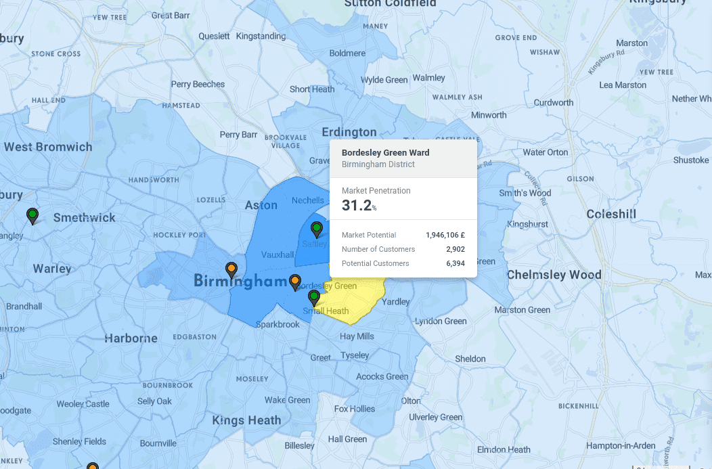
Task: Click the orange marker near Bordesley Green
Action: click(x=294, y=279)
